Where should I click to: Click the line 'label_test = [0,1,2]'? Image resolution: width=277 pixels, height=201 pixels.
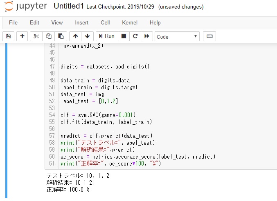[89, 101]
